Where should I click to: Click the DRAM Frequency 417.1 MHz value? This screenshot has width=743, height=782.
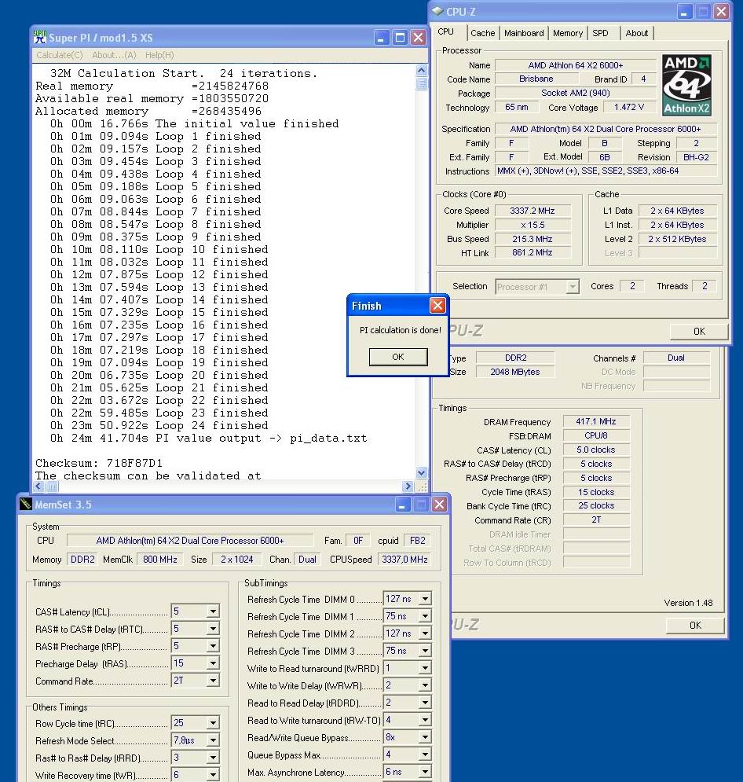tap(596, 421)
